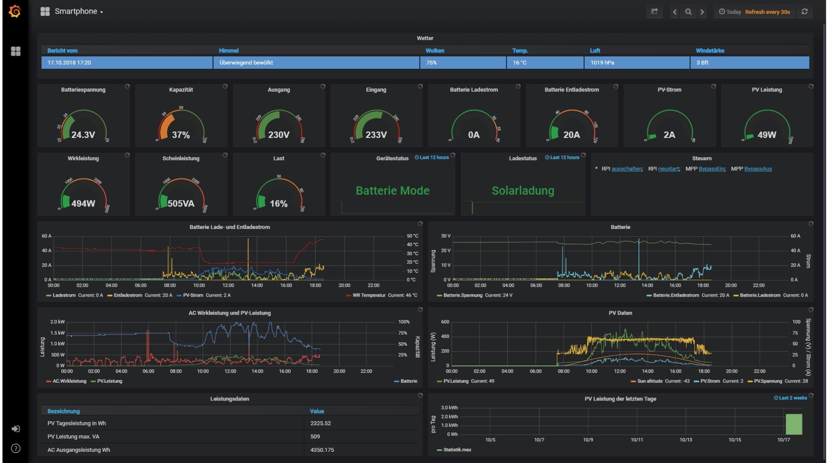Sort Leistungsdaten by Value column header

pyautogui.click(x=317, y=411)
